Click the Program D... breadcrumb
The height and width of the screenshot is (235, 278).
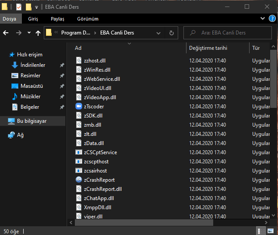(76, 33)
